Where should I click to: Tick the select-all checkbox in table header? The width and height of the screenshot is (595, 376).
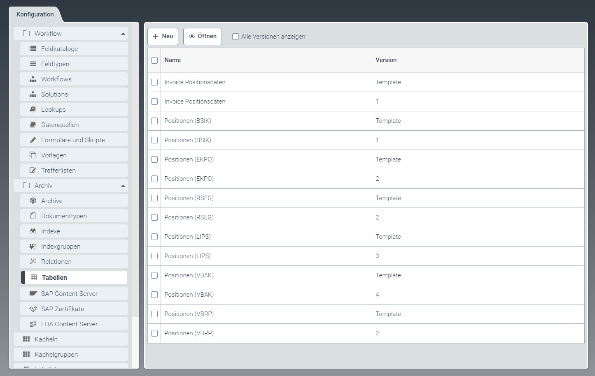[154, 60]
